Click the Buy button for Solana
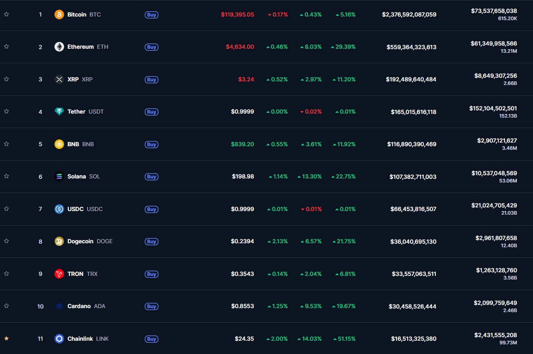Screen dimensions: 533x354 tap(152, 177)
